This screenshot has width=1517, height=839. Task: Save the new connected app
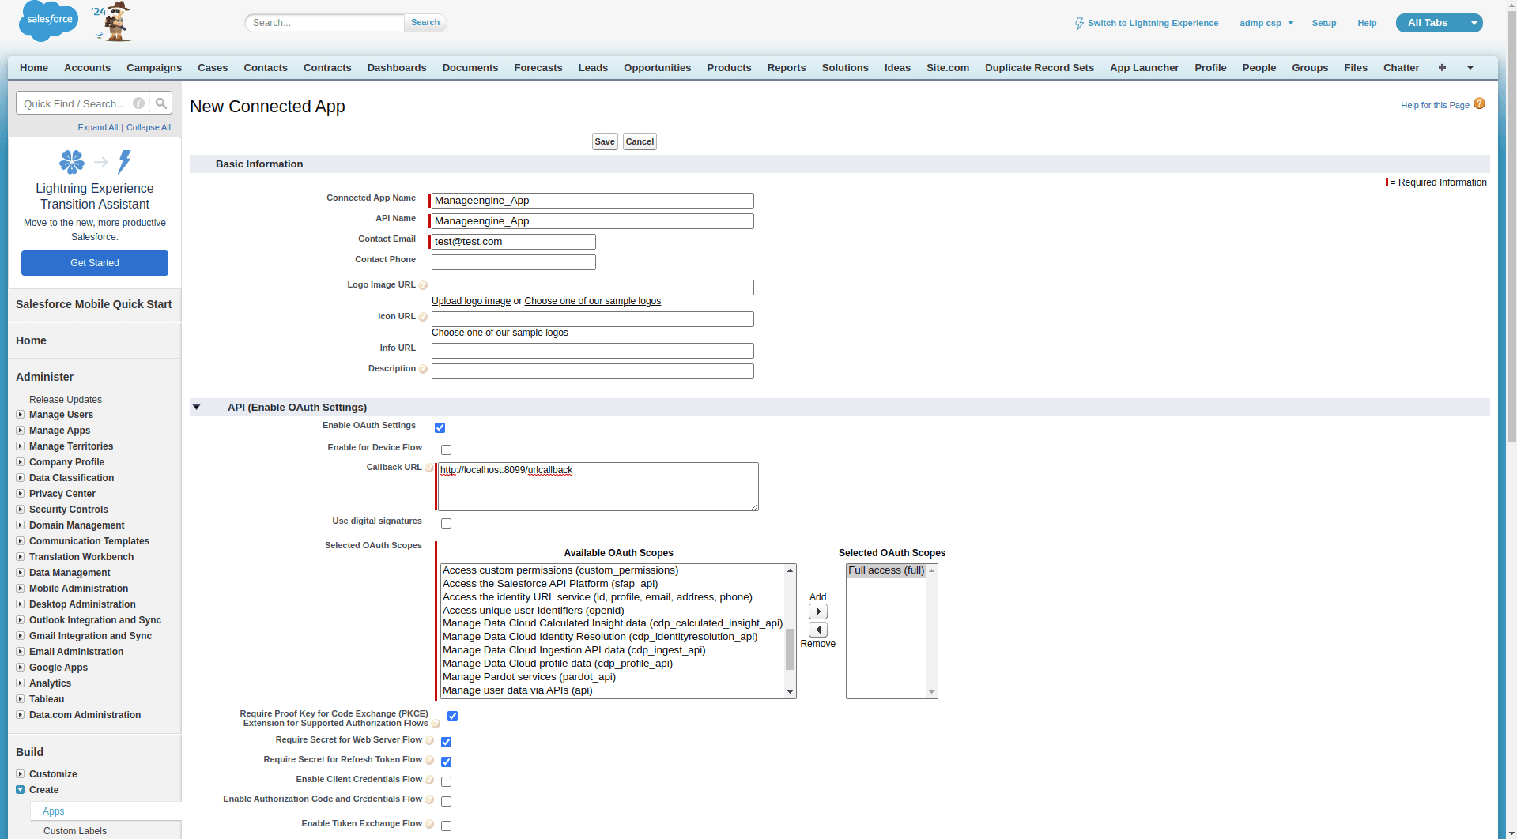[x=604, y=141]
